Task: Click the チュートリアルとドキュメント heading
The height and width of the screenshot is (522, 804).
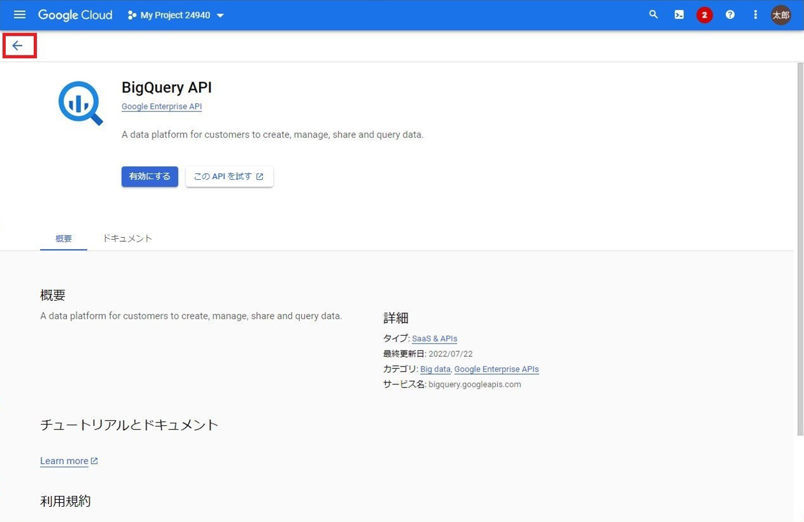Action: (130, 424)
